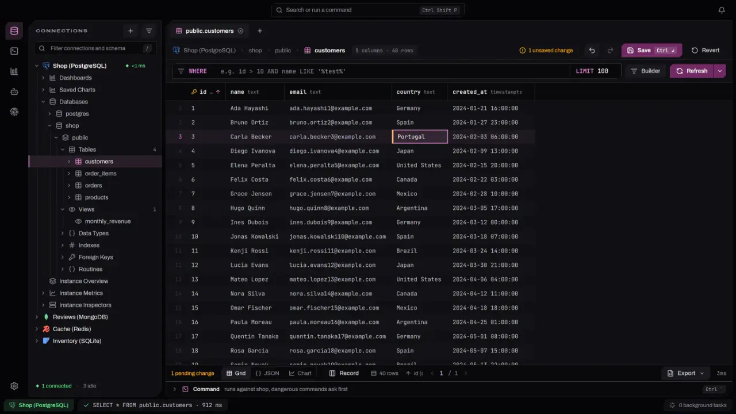Save the unsaved change
This screenshot has width=736, height=414.
(651, 51)
